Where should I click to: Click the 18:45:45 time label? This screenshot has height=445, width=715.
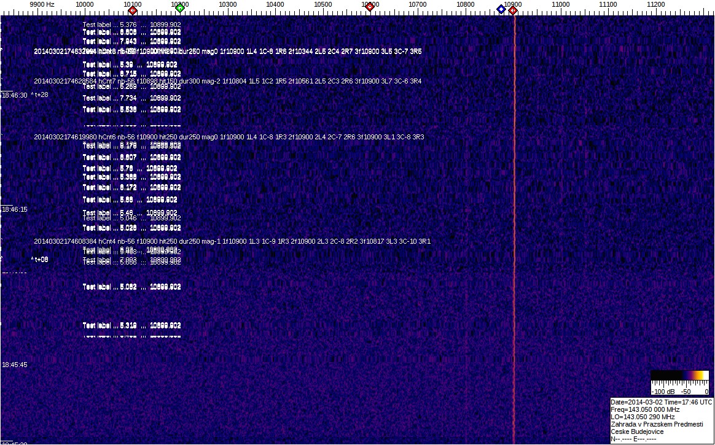[14, 365]
